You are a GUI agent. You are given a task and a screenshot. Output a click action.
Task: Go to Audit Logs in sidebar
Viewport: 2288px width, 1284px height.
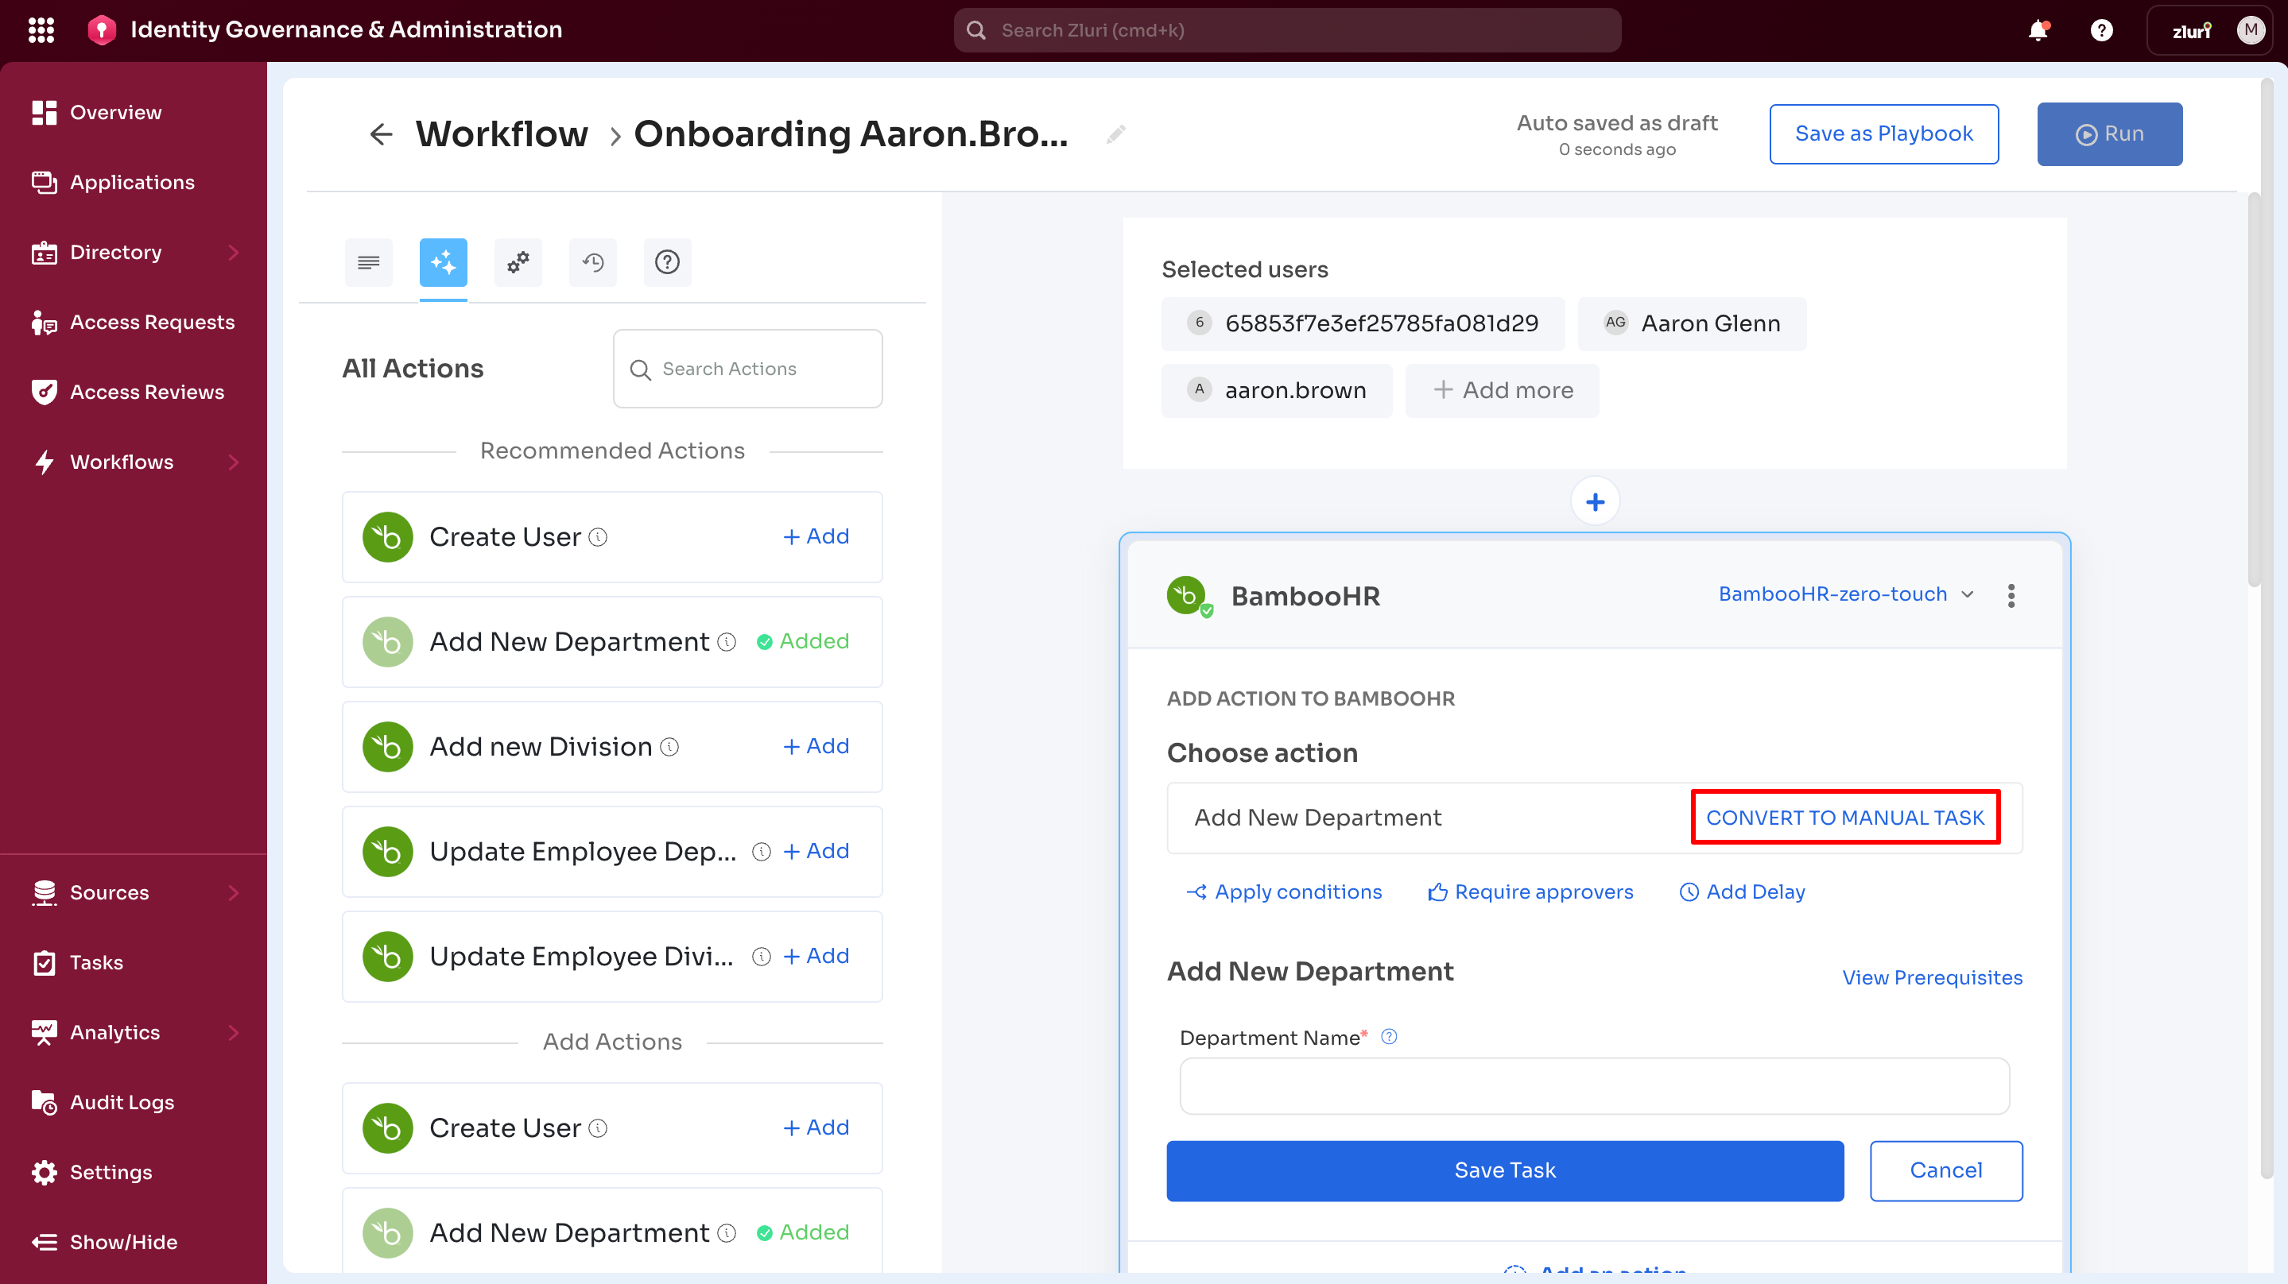122,1102
